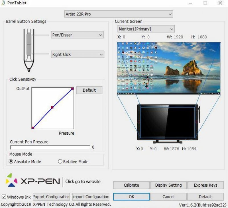Click the XP-PEN logo
The width and height of the screenshot is (228, 208).
(x=33, y=181)
